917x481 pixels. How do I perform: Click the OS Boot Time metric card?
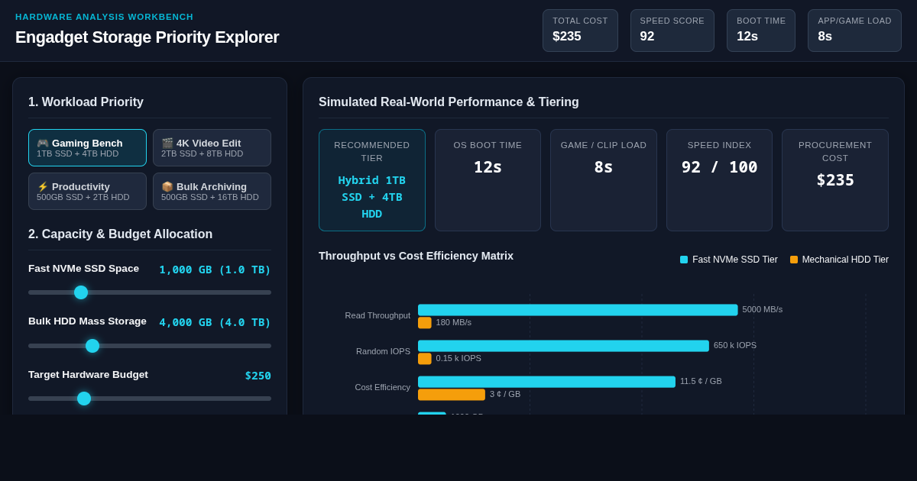[488, 180]
